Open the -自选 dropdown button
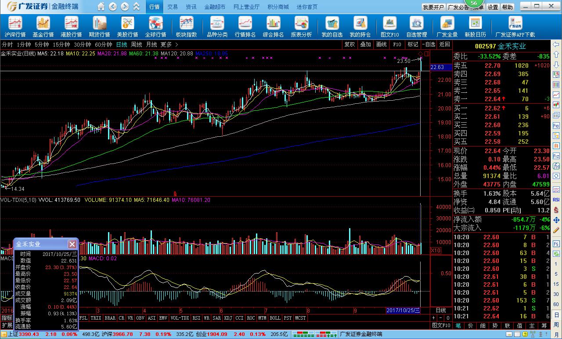Image resolution: width=562 pixels, height=339 pixels. (429, 44)
